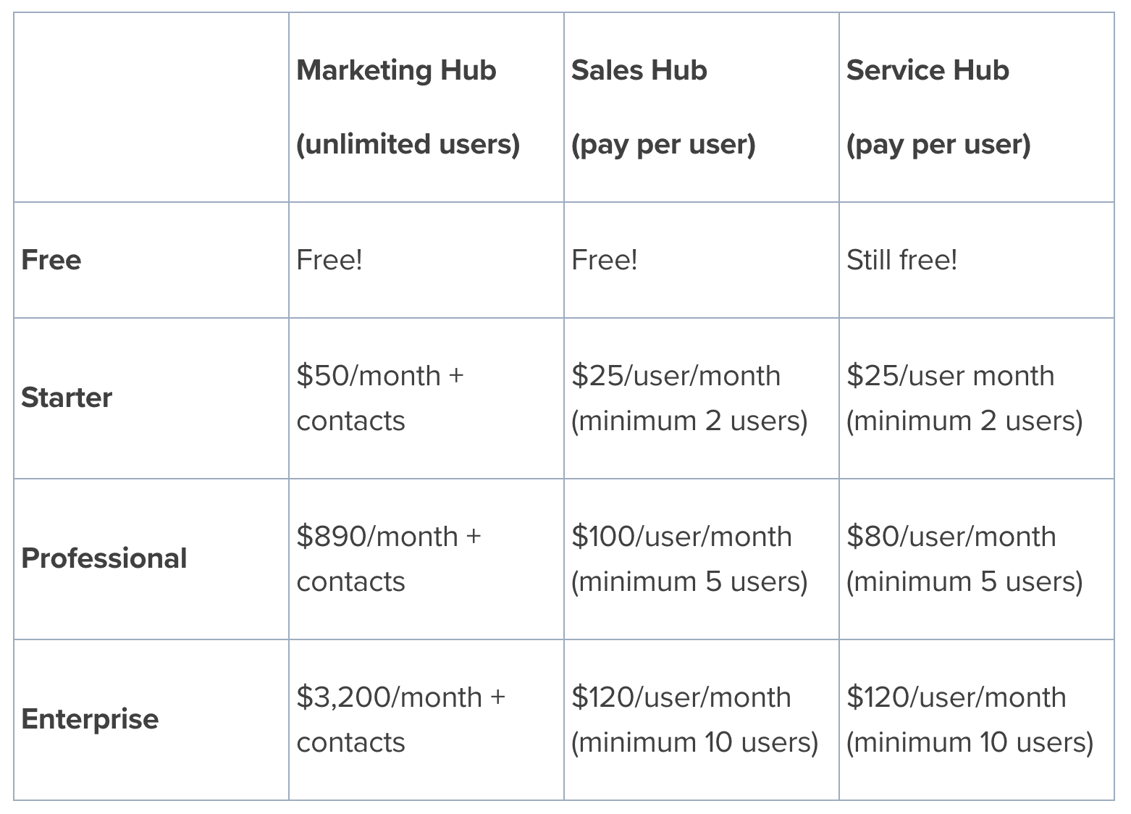Click the Service Hub header cell
The height and width of the screenshot is (814, 1131).
pos(977,107)
